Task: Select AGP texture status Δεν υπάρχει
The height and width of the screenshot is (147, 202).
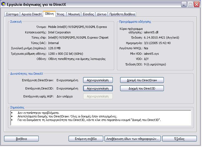Action: point(64,96)
